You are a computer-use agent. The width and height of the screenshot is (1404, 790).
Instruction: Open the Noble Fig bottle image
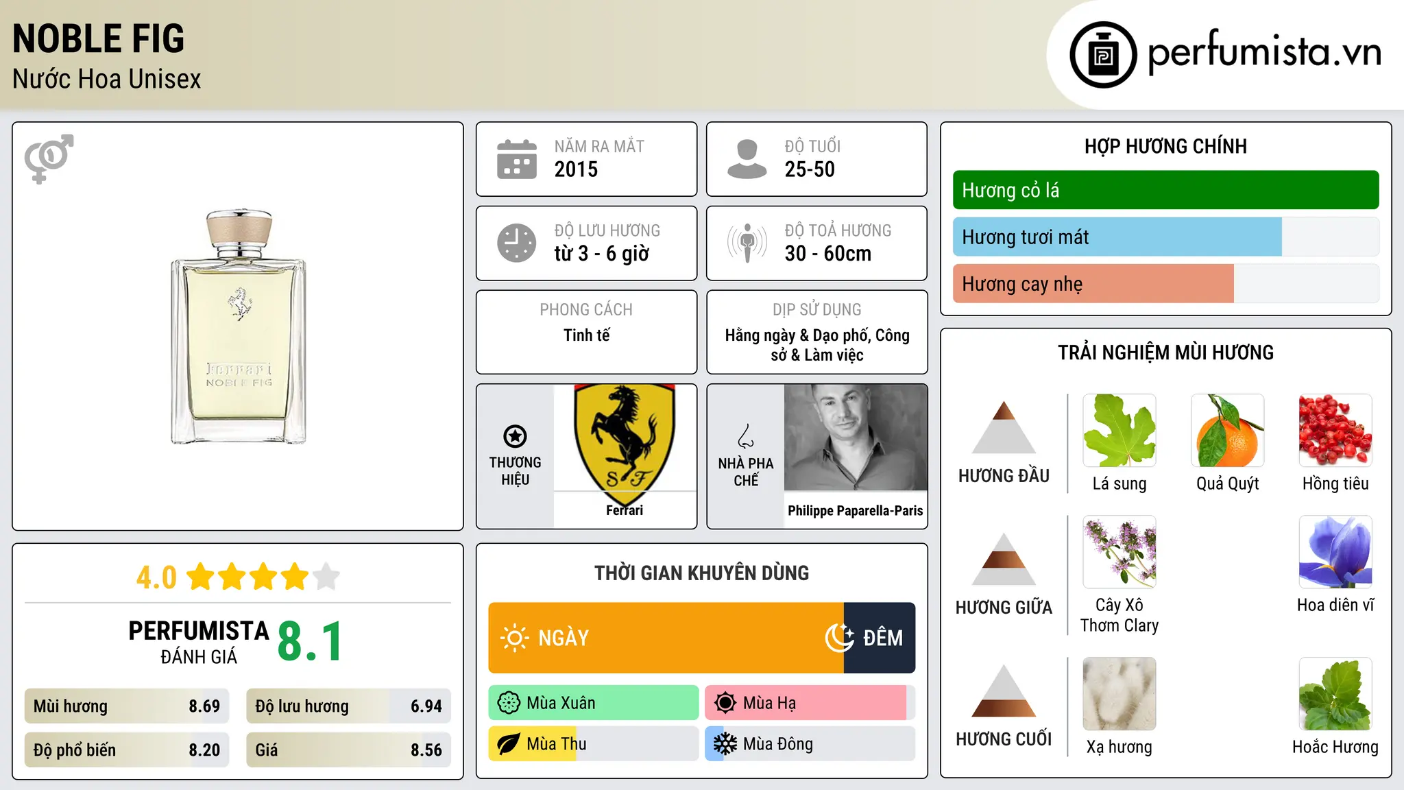click(238, 326)
